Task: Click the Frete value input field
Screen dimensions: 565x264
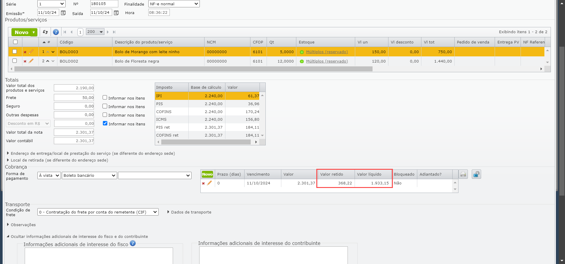Action: (x=74, y=98)
